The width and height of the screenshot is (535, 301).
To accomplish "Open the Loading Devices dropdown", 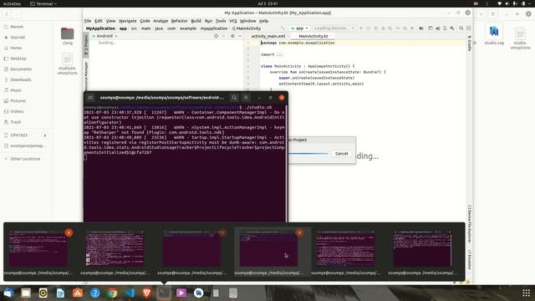I will pyautogui.click(x=334, y=28).
